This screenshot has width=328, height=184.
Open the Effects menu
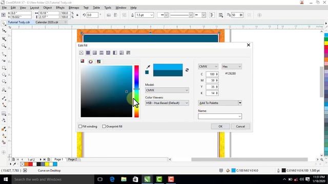tap(60, 8)
